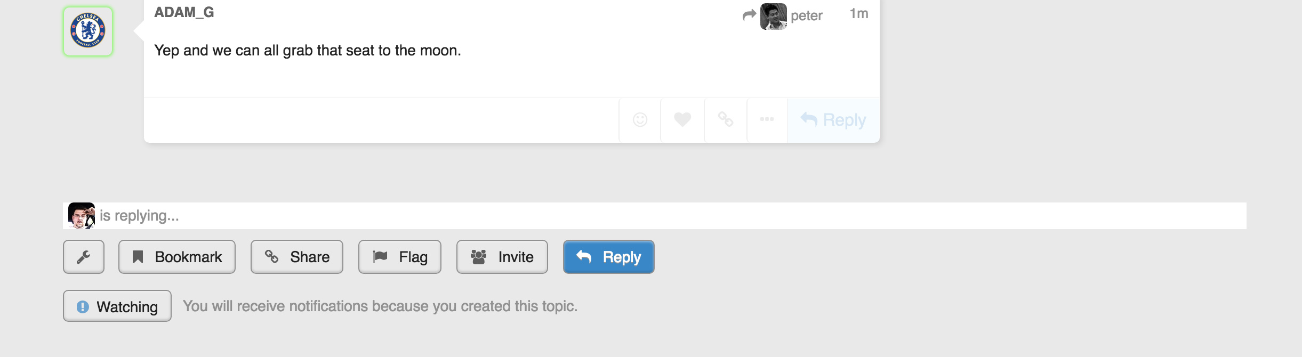
Task: Open peter's avatar in reply-to
Action: coord(773,16)
